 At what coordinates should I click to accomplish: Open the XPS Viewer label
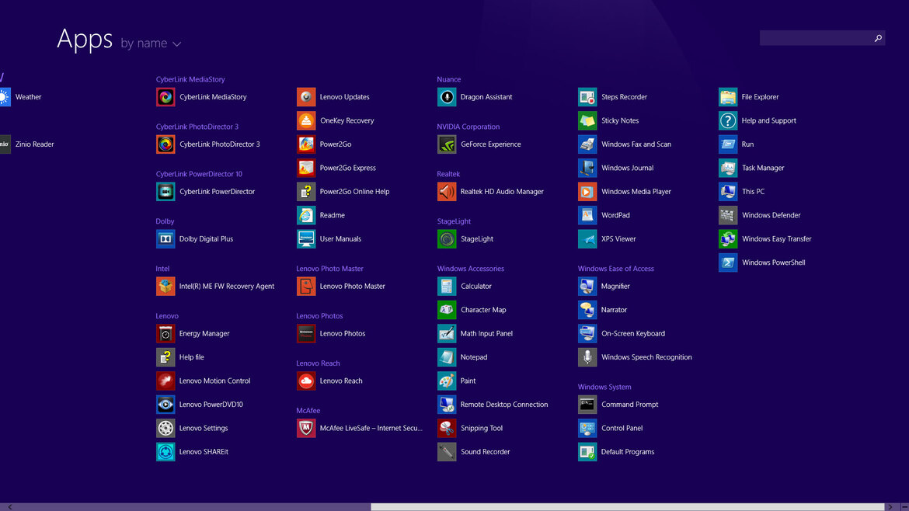coord(618,238)
